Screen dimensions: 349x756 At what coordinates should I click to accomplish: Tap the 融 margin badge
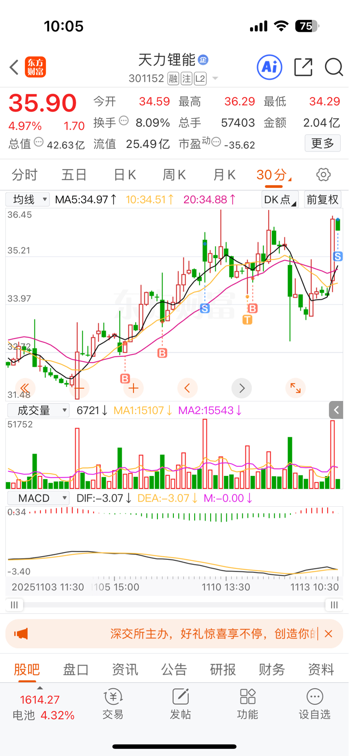(173, 79)
